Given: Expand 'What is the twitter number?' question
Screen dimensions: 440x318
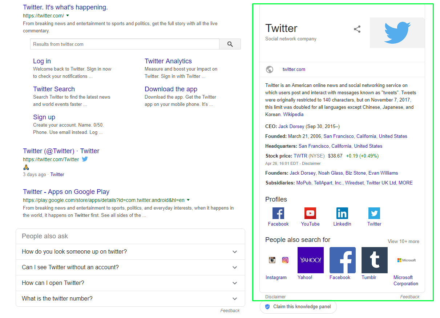Looking at the screenshot, I should tap(130, 299).
